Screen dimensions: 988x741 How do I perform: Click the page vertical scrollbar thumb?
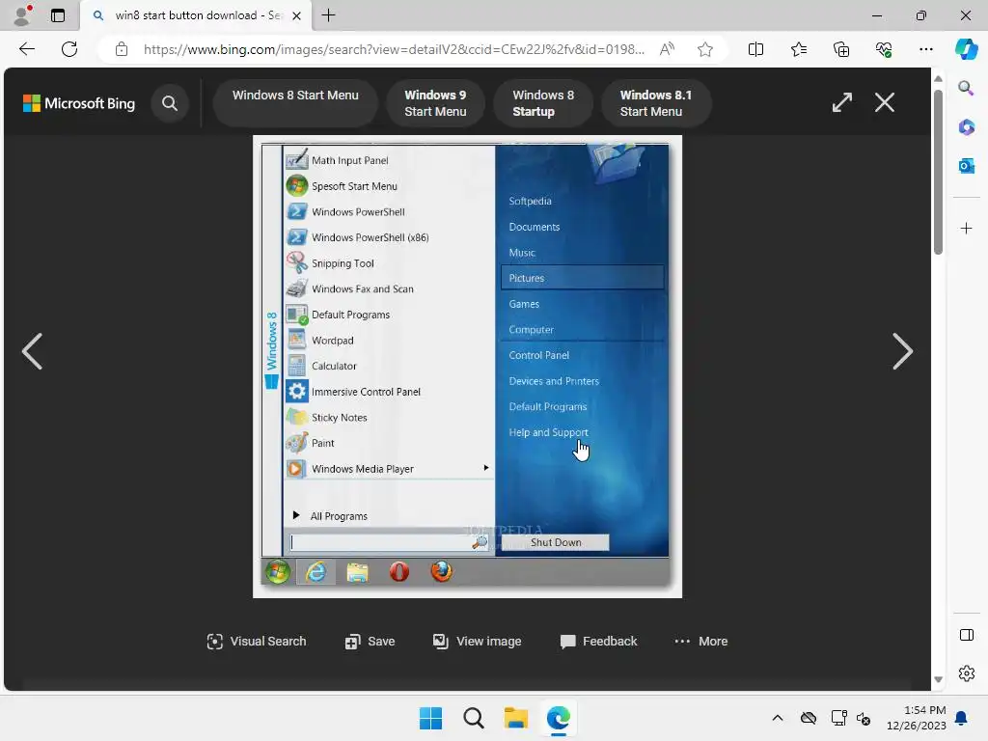pos(938,172)
